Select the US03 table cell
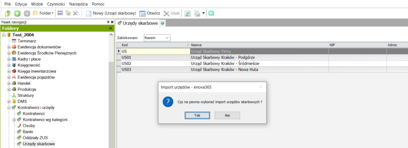408x148 pixels. point(155,69)
